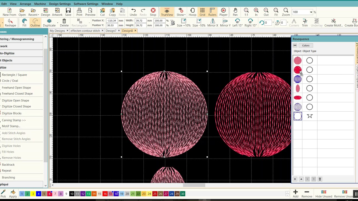
Task: Decrease size by 10%
Action: 199,23
